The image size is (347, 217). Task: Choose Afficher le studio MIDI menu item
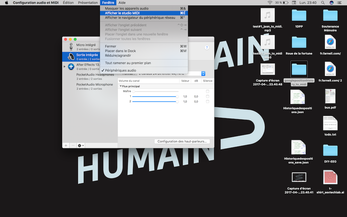122,13
